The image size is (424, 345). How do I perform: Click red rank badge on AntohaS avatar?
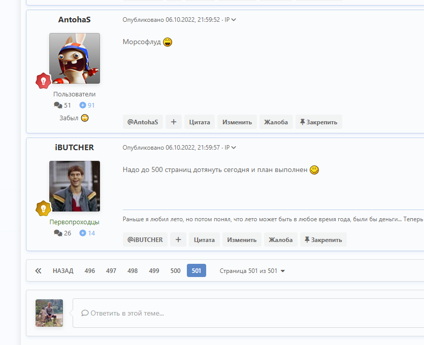tap(43, 81)
